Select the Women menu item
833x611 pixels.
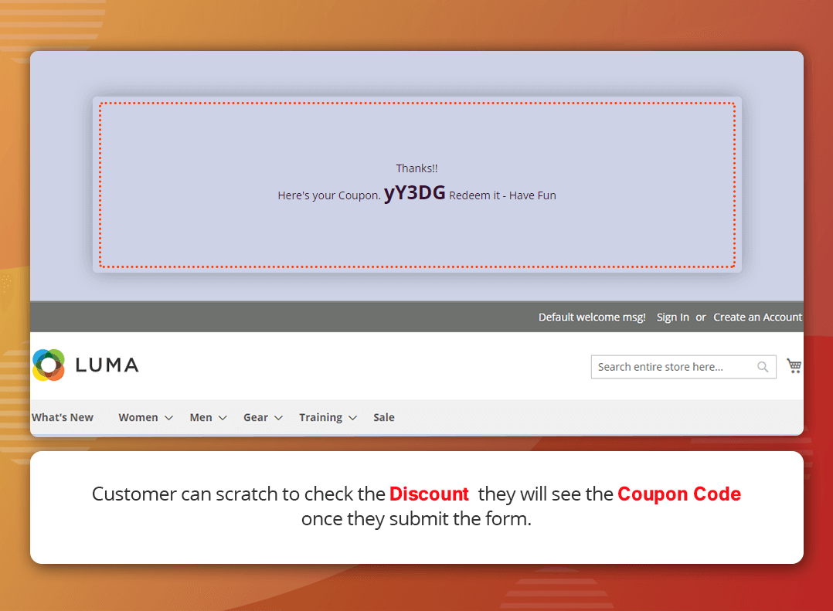point(138,417)
